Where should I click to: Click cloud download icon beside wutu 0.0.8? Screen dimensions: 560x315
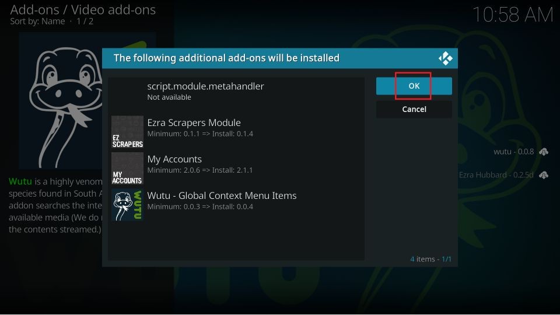pos(544,152)
